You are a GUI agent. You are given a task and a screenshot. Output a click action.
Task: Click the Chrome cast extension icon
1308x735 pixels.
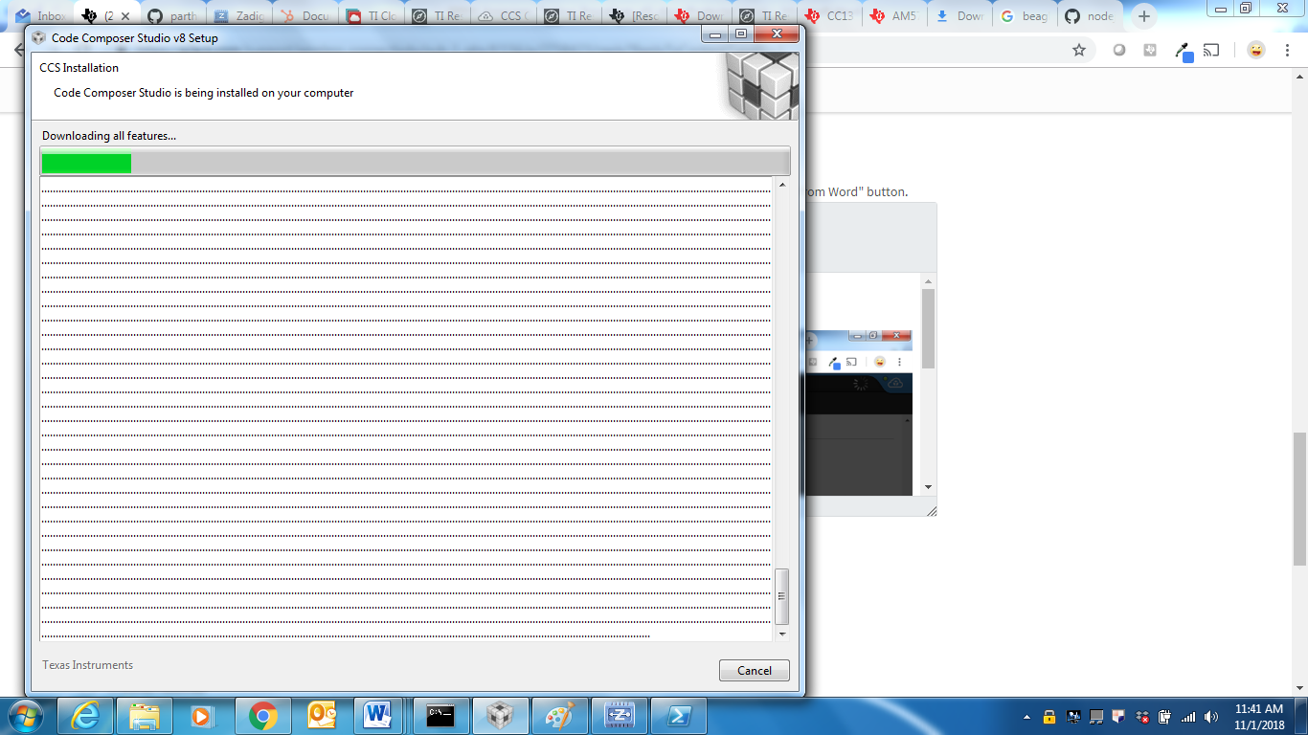click(1211, 50)
